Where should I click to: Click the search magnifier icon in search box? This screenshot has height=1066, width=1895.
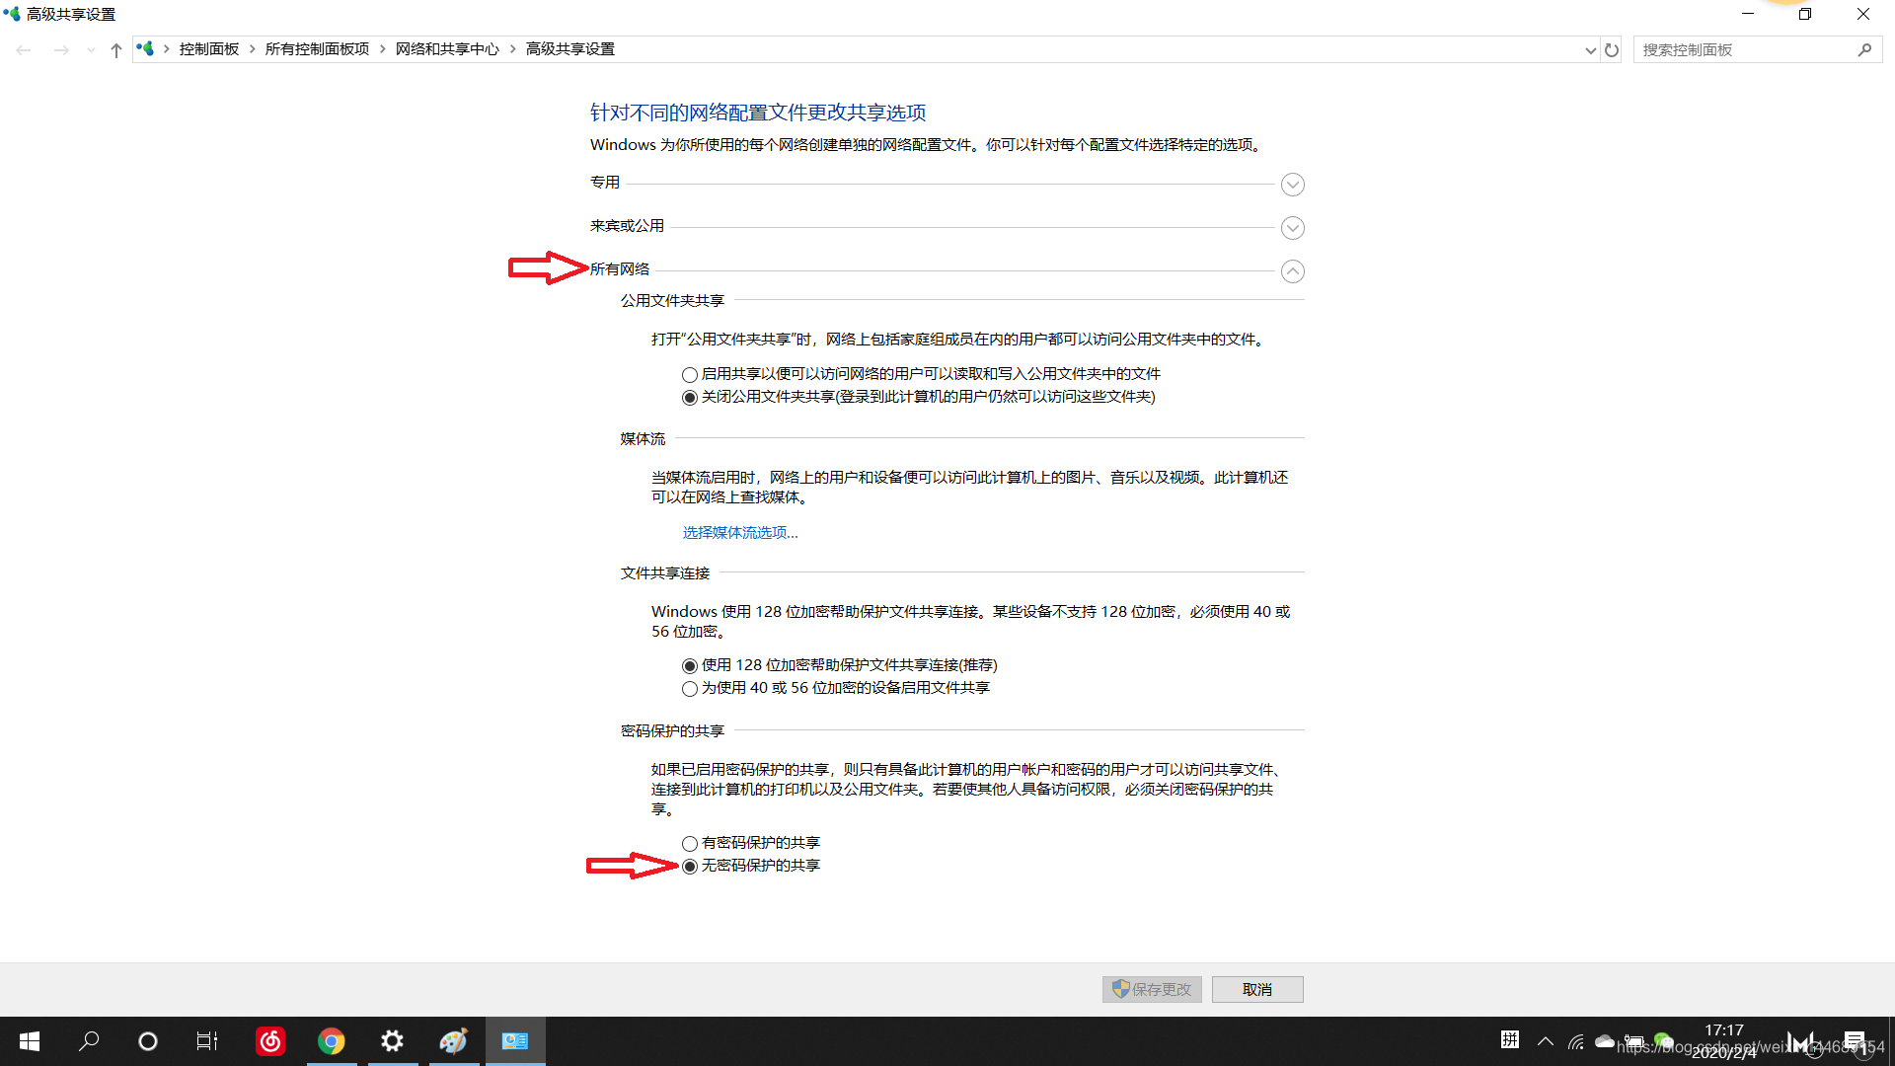point(1864,49)
